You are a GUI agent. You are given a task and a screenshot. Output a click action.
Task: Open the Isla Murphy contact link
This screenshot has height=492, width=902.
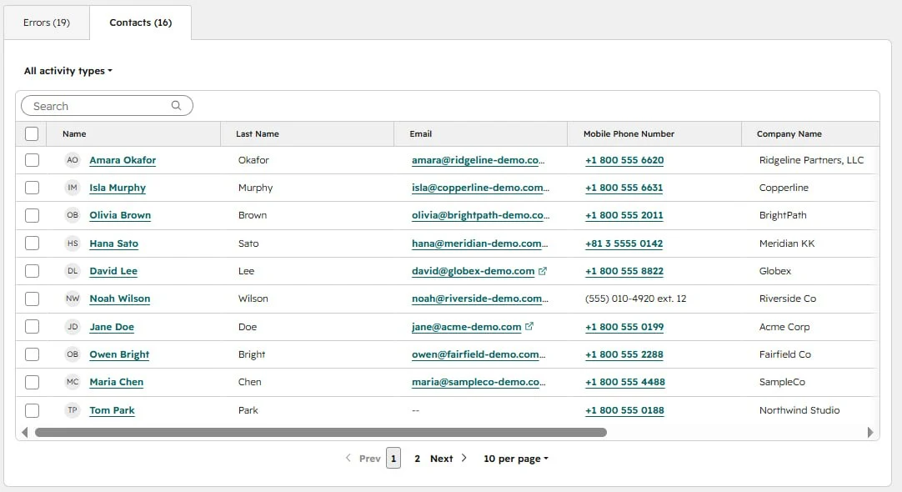118,188
